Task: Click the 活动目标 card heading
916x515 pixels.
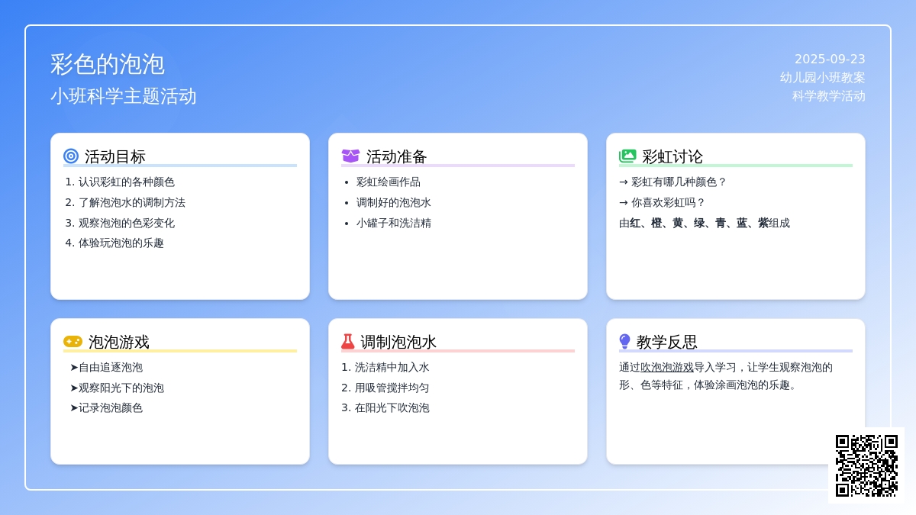Action: (x=114, y=156)
